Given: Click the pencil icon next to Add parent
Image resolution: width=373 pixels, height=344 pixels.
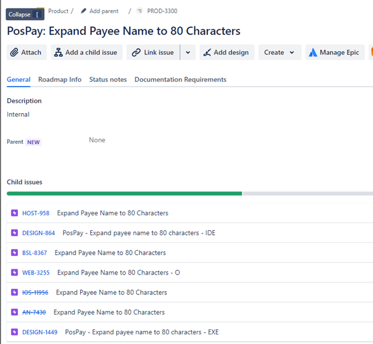Looking at the screenshot, I should coord(84,11).
